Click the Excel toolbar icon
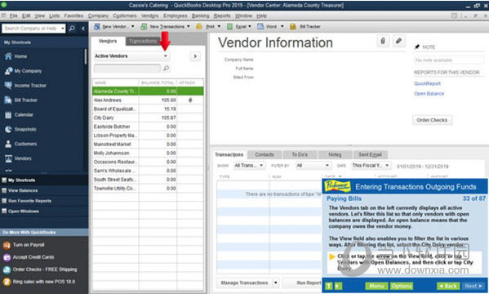Image resolution: width=489 pixels, height=294 pixels. [230, 26]
